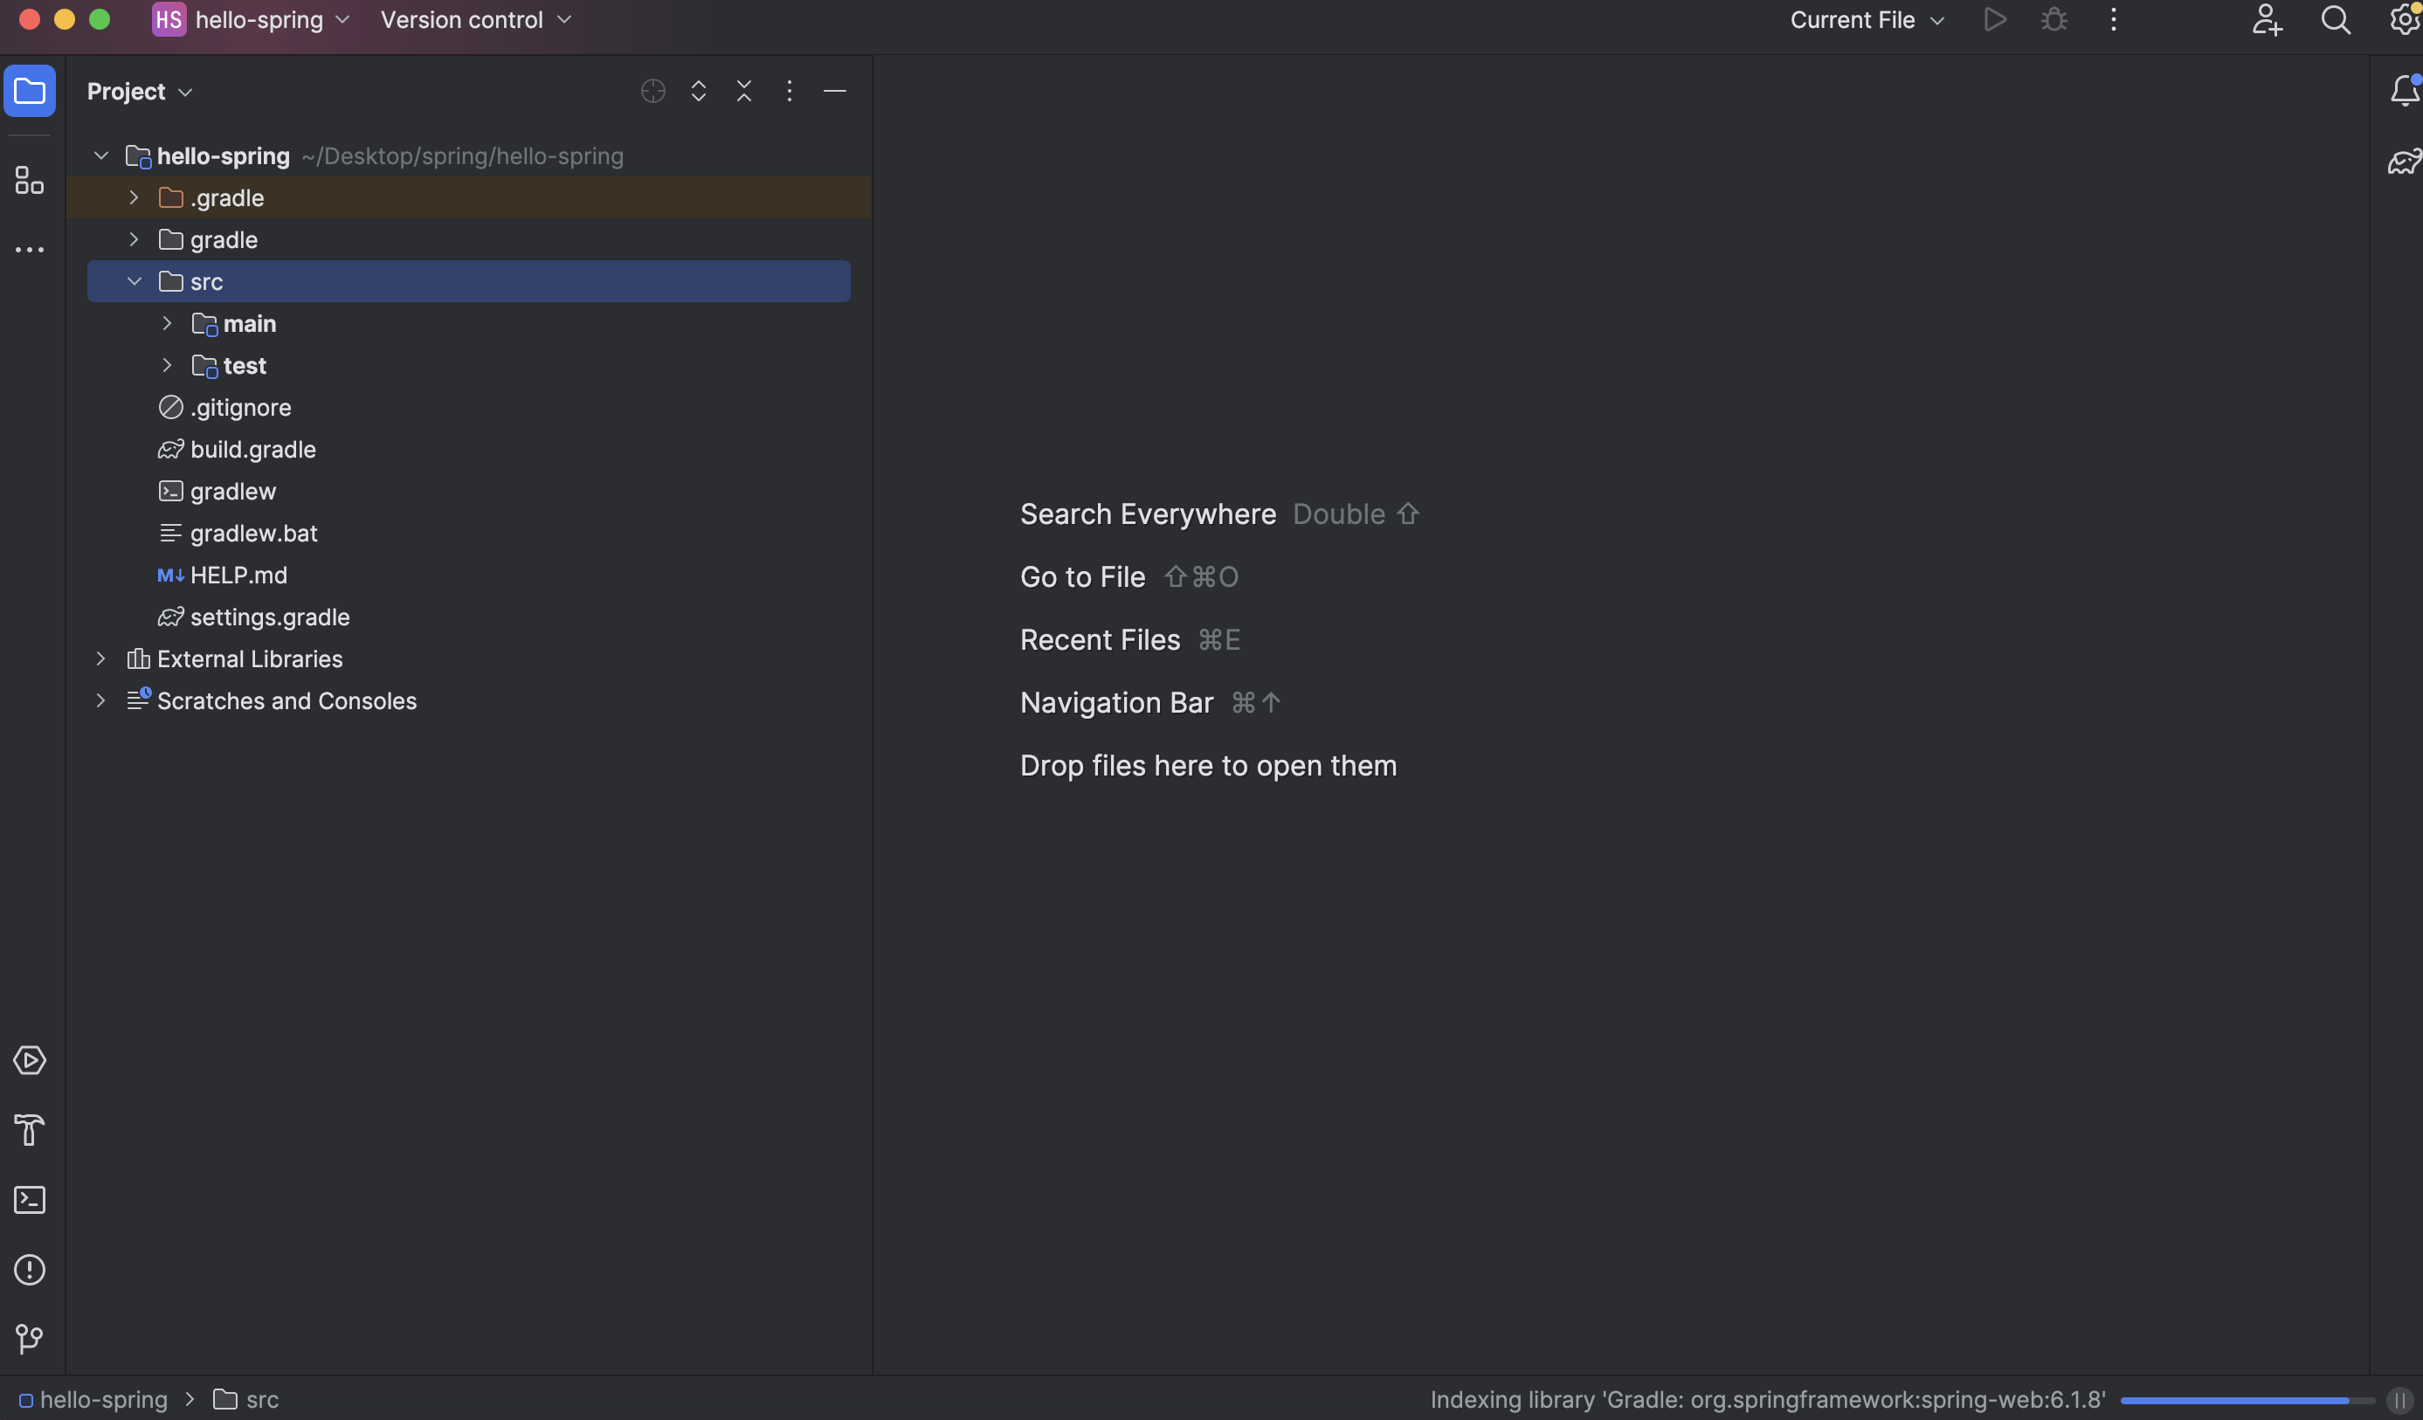Toggle the Project tool window sidebar button
Screen dimensions: 2423x1420
pyautogui.click(x=29, y=92)
